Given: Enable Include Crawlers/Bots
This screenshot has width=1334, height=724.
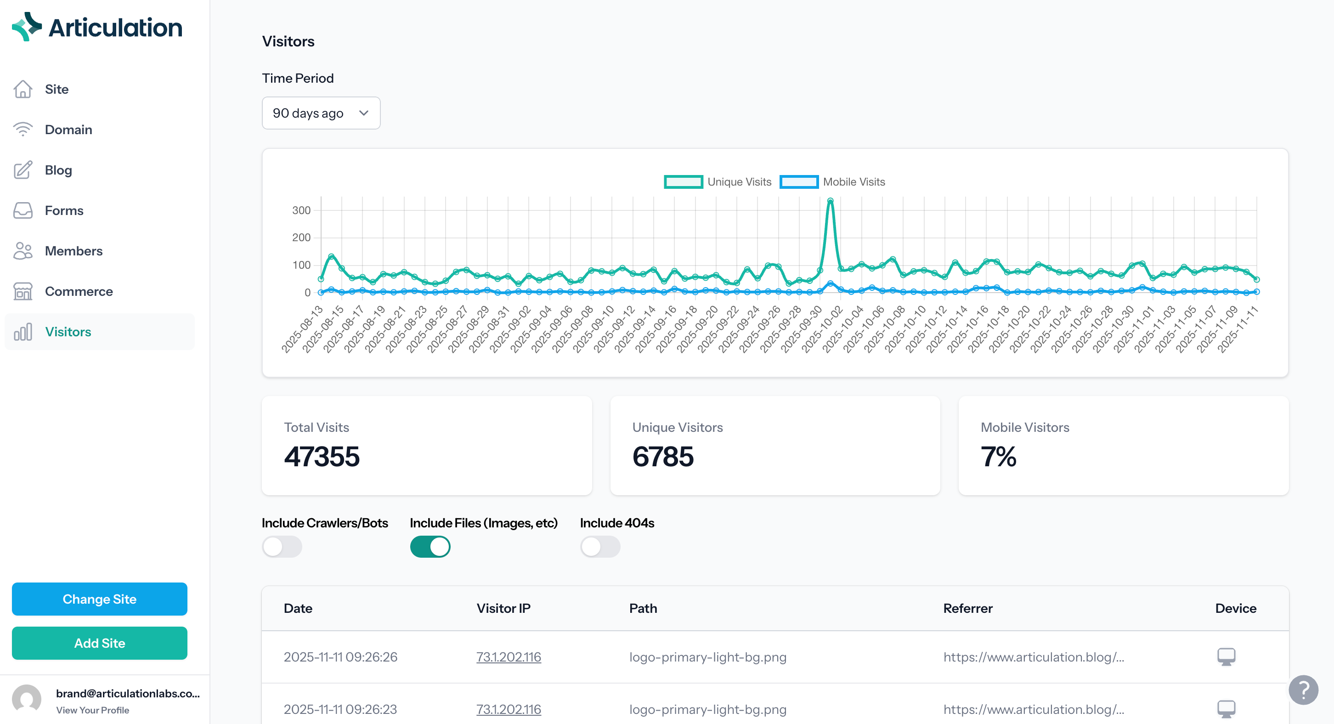Looking at the screenshot, I should point(282,547).
